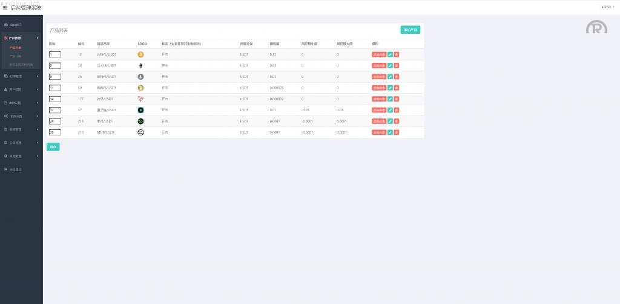Viewport: 620px width, 304px height.
Task: Click the delete trash icon for Tron/USDT row
Action: [x=396, y=99]
